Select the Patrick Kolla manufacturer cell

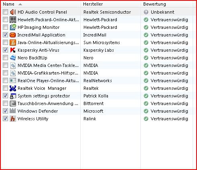click(96, 96)
